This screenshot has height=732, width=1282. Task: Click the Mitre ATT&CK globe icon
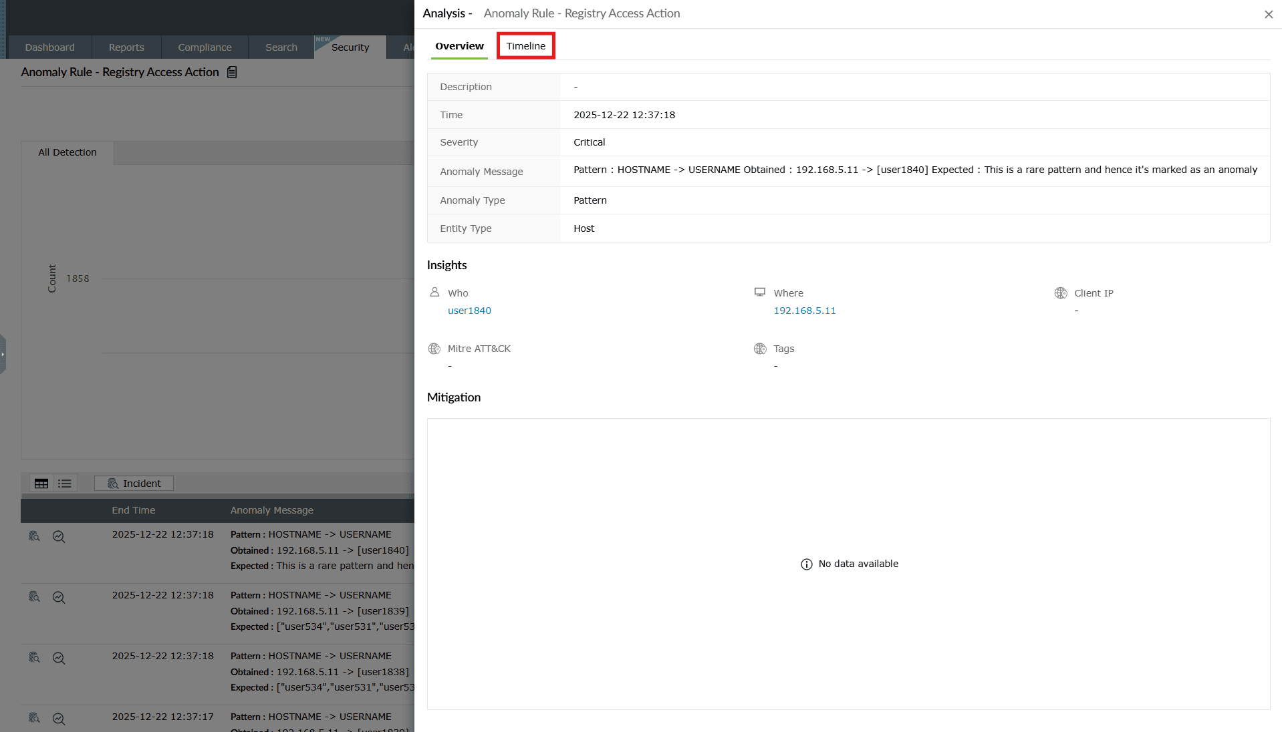[434, 348]
